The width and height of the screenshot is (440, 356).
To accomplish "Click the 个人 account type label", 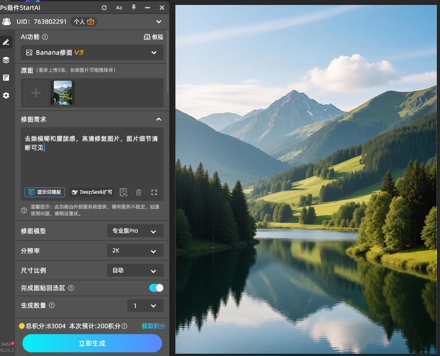I will tap(79, 22).
